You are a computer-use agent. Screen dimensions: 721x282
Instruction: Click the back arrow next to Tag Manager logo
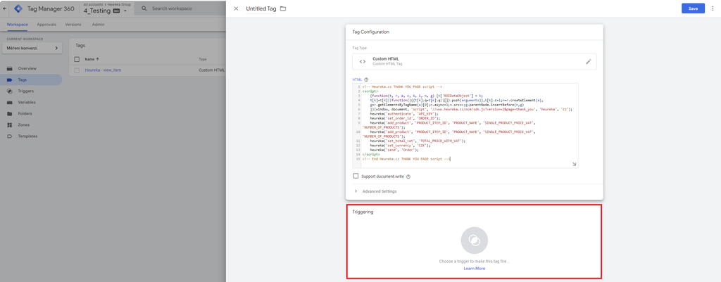click(5, 8)
